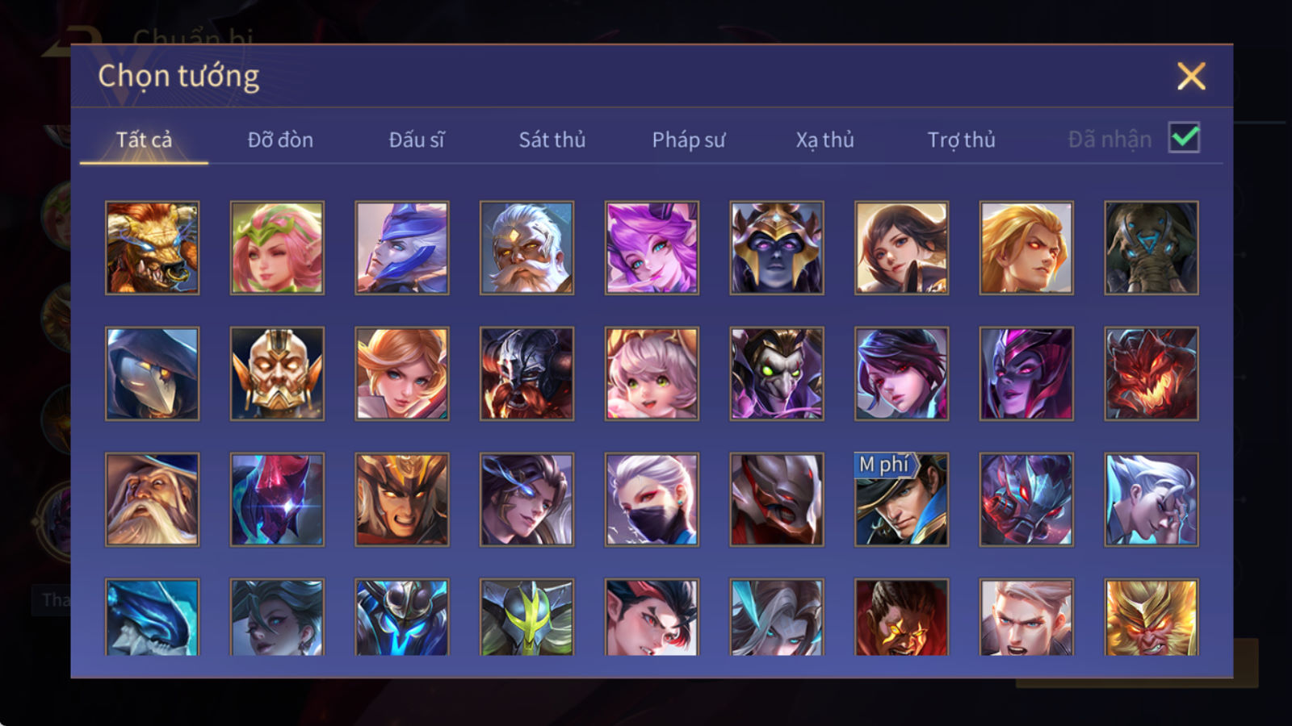Select the bull-faced hero portrait
1292x726 pixels.
(152, 248)
